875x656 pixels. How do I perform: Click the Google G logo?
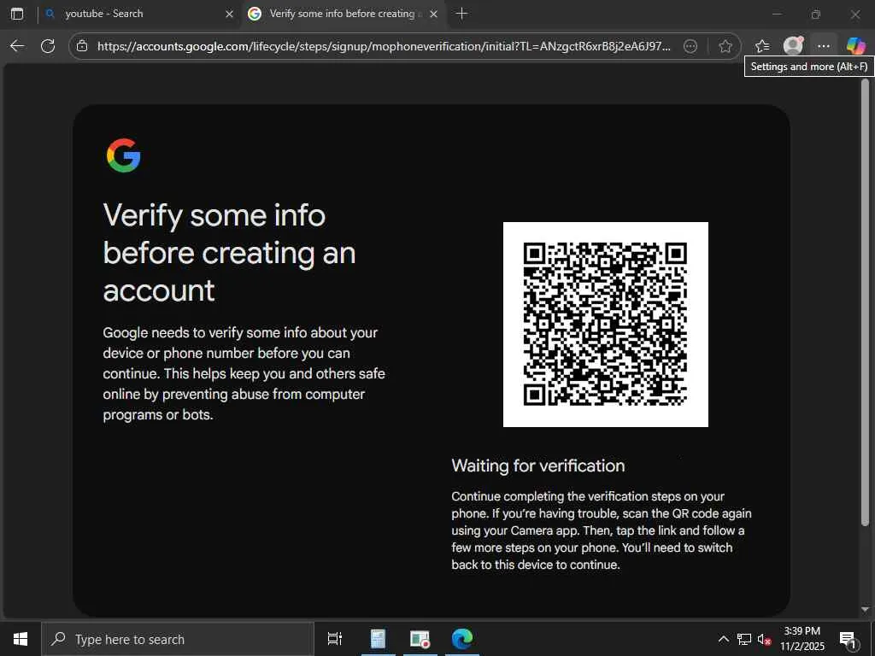click(123, 155)
